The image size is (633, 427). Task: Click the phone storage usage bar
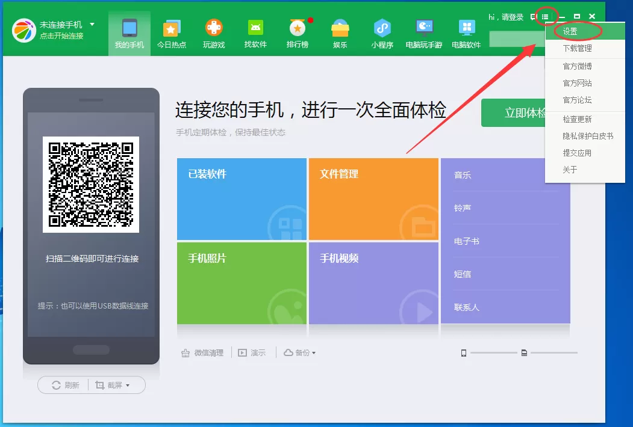point(493,353)
